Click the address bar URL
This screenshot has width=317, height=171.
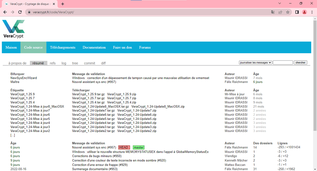tap(53, 12)
